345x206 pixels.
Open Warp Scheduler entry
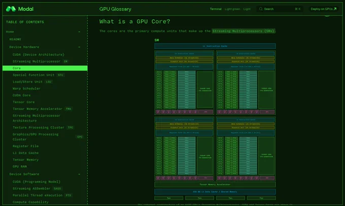(x=26, y=89)
